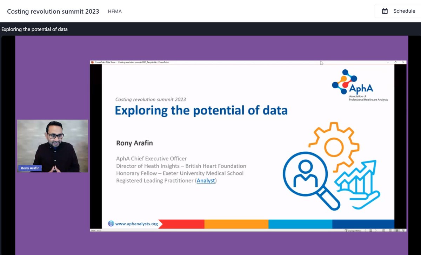421x255 pixels.
Task: Click the AphA logo on the slide
Action: pyautogui.click(x=360, y=85)
